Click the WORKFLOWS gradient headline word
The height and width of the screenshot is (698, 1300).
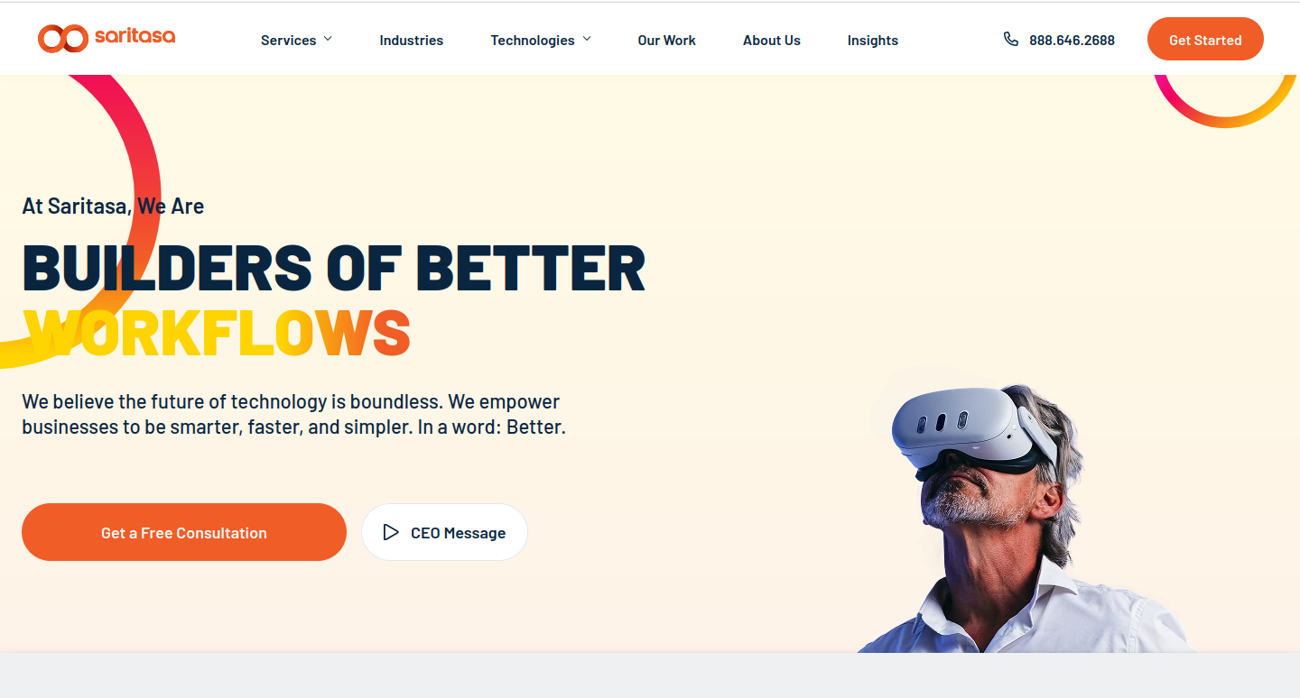[x=217, y=333]
